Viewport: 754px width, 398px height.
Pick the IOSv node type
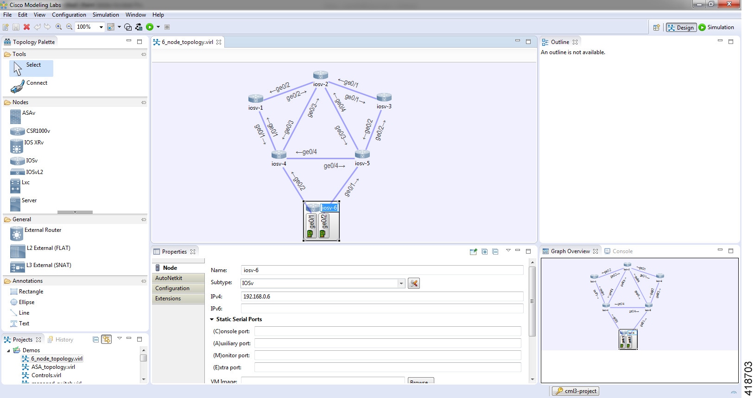(x=24, y=161)
